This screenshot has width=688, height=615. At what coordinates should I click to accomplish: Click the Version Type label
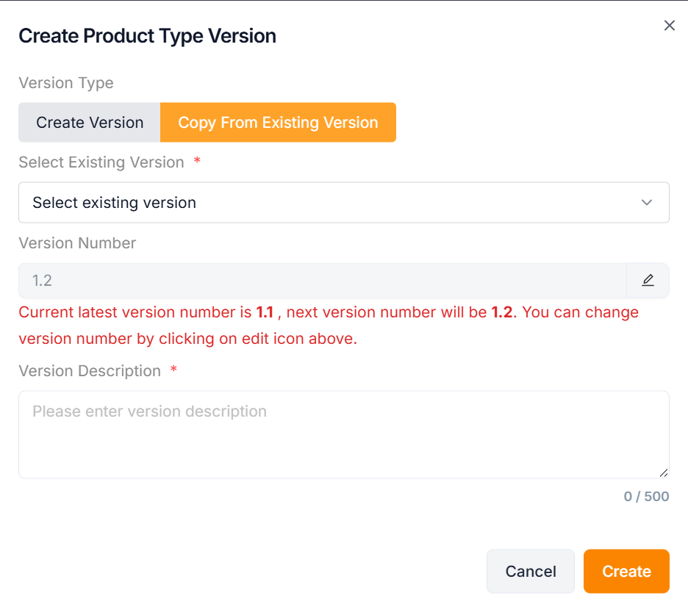click(x=66, y=83)
